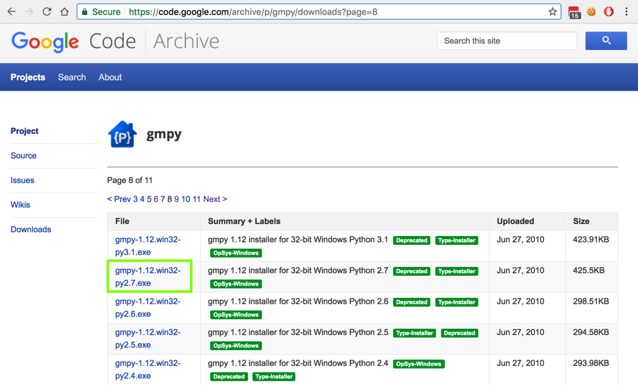Open the Projects nav item
The image size is (638, 385).
point(28,77)
